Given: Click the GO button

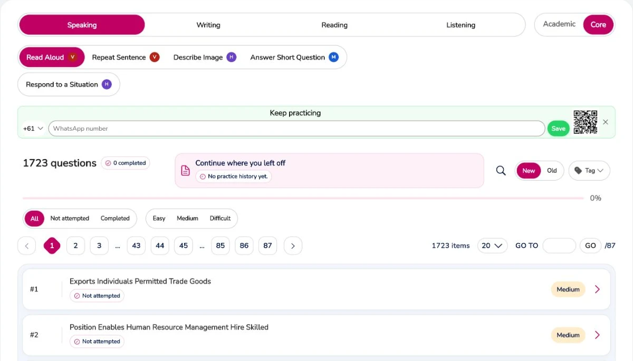Looking at the screenshot, I should pyautogui.click(x=590, y=246).
